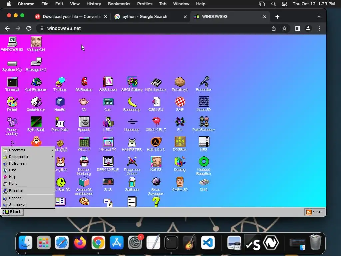Click the Start button

(x=12, y=212)
